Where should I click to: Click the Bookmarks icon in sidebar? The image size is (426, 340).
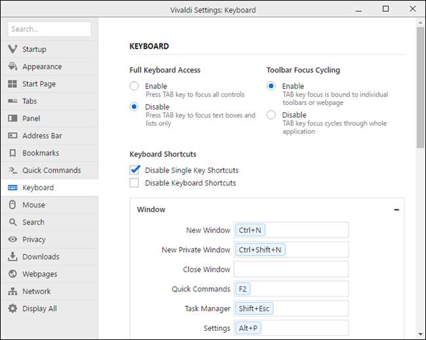12,153
